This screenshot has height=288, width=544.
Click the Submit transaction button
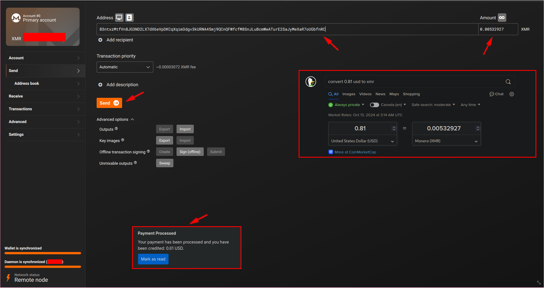(216, 152)
